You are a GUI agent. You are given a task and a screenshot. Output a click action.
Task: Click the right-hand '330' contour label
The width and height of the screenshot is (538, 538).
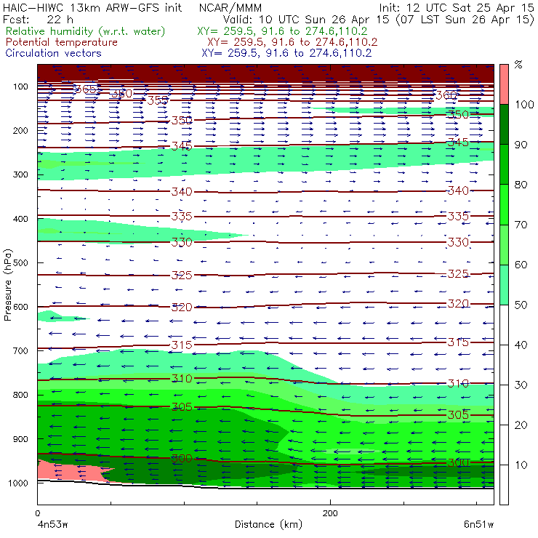(459, 242)
